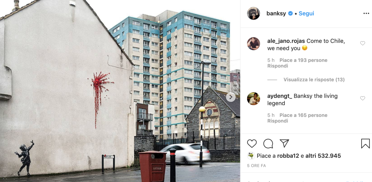
Task: Open banksy profile avatar in header
Action: [x=253, y=13]
